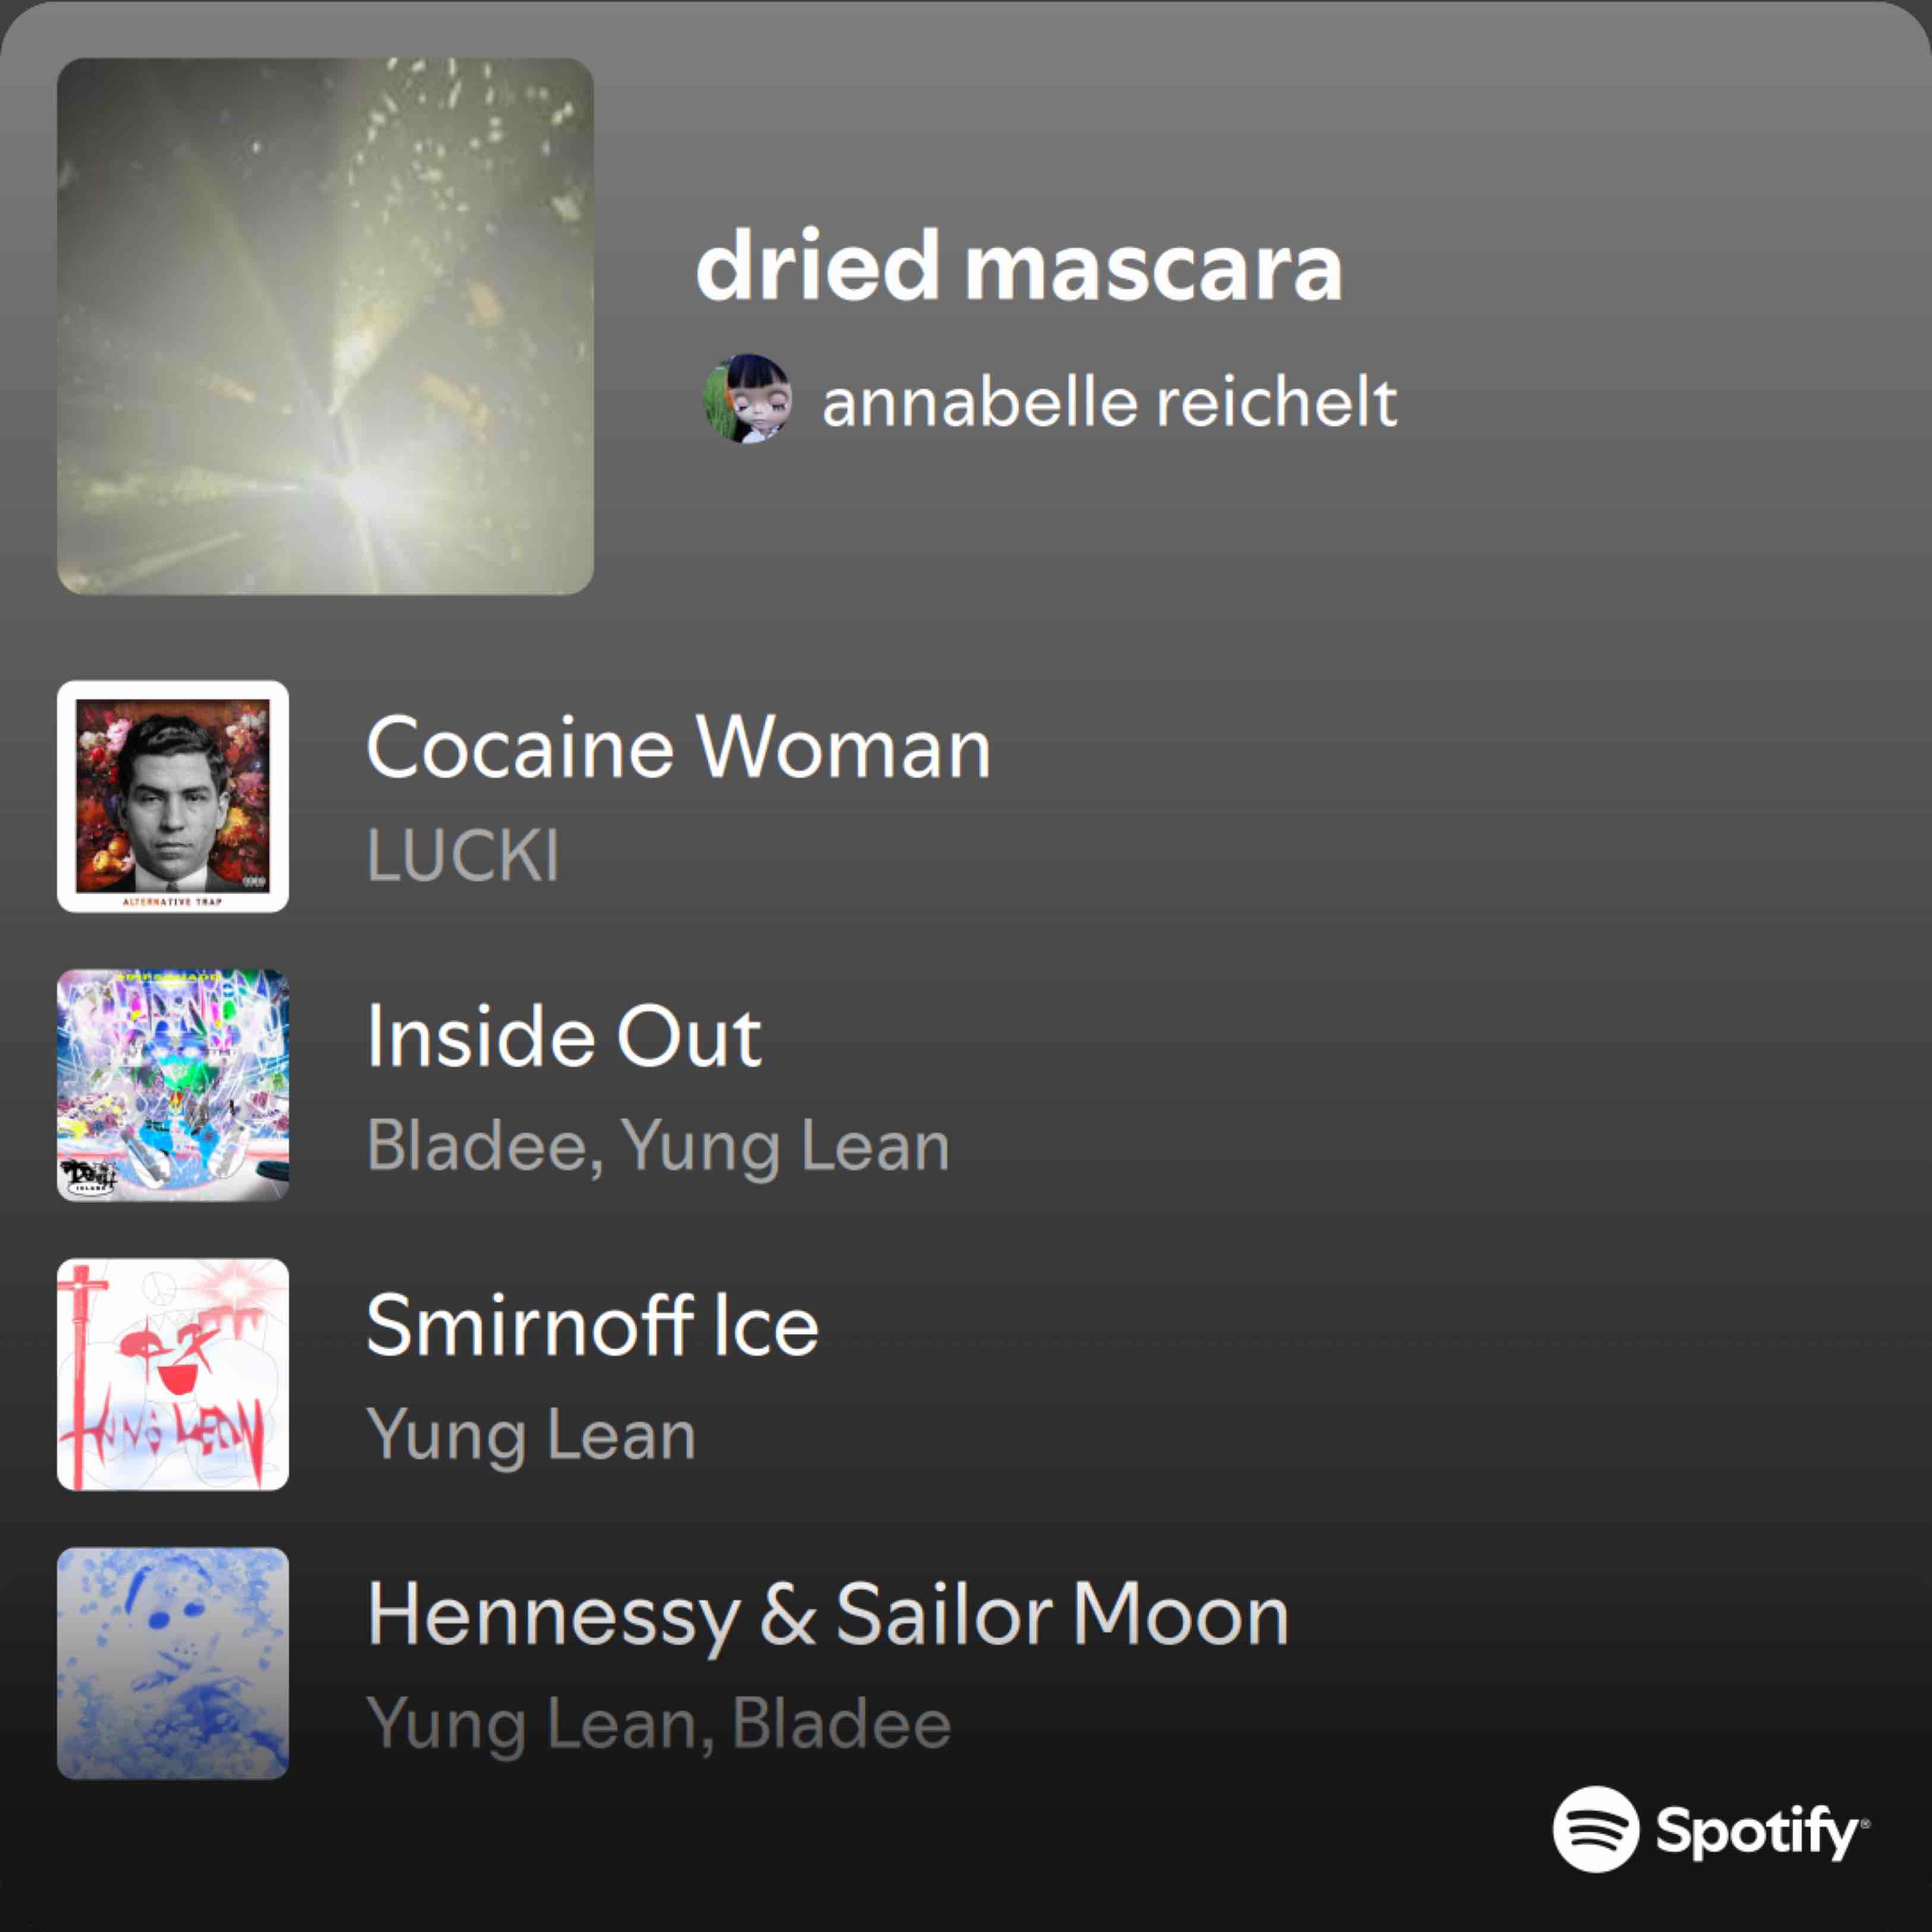Viewport: 1932px width, 1932px height.
Task: Open annabelle reichelt's profile name
Action: click(x=1109, y=402)
